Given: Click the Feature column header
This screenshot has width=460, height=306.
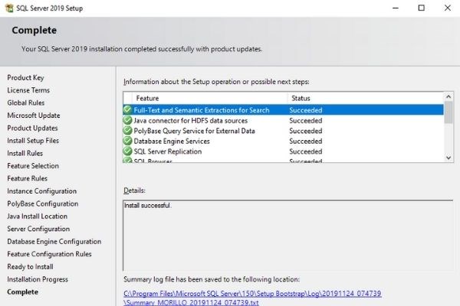Looking at the screenshot, I should [x=210, y=99].
